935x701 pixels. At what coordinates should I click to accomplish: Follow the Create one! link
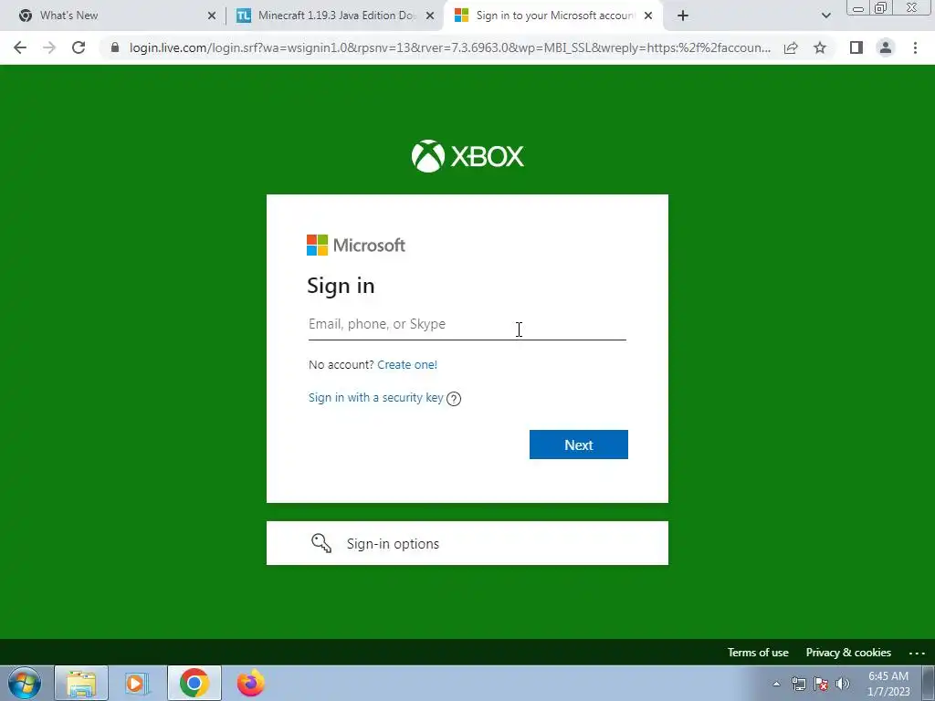coord(407,364)
